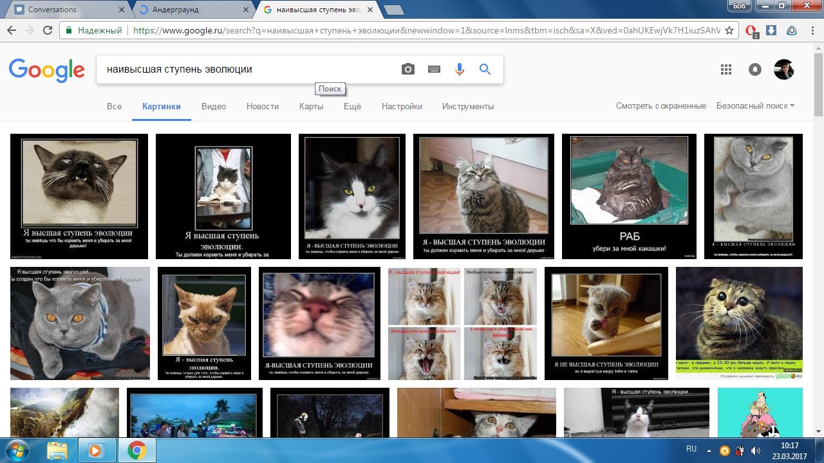Click the Google search input field

click(248, 69)
